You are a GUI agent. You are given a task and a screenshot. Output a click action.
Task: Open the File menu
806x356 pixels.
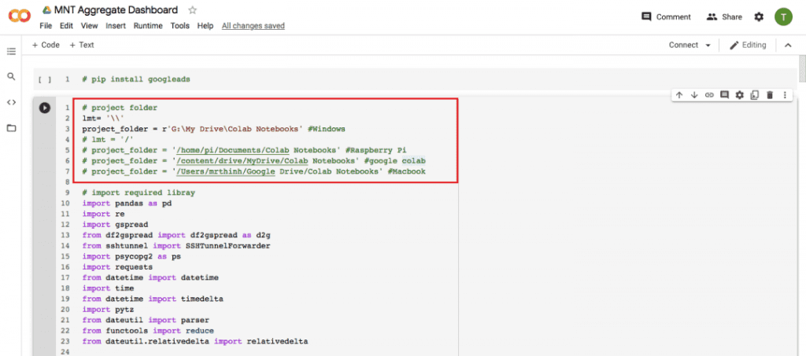point(46,26)
